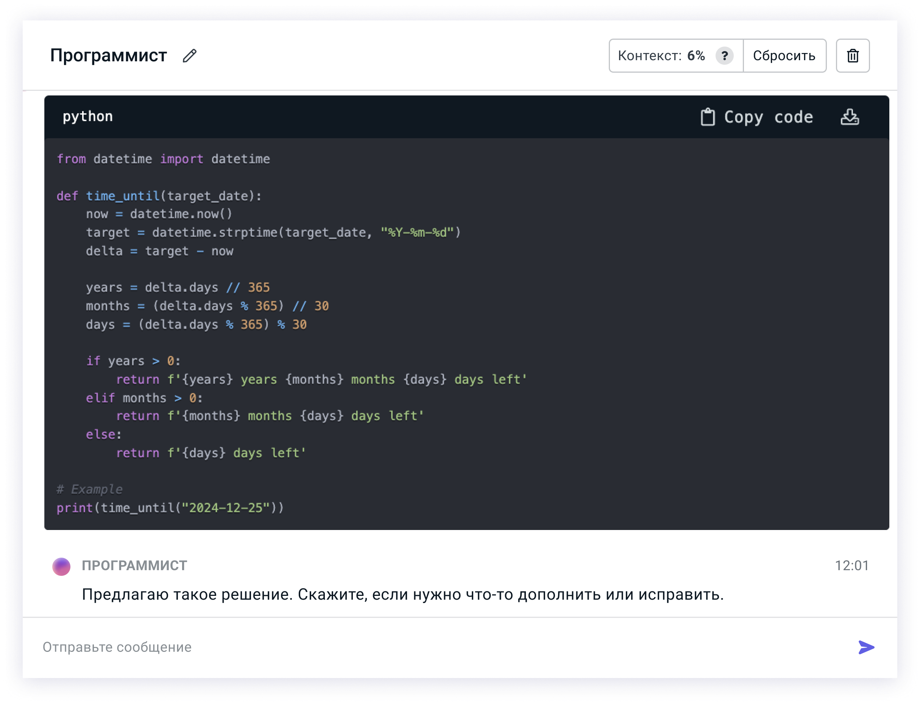This screenshot has width=920, height=703.
Task: Click the time_until function name in code
Action: [123, 196]
